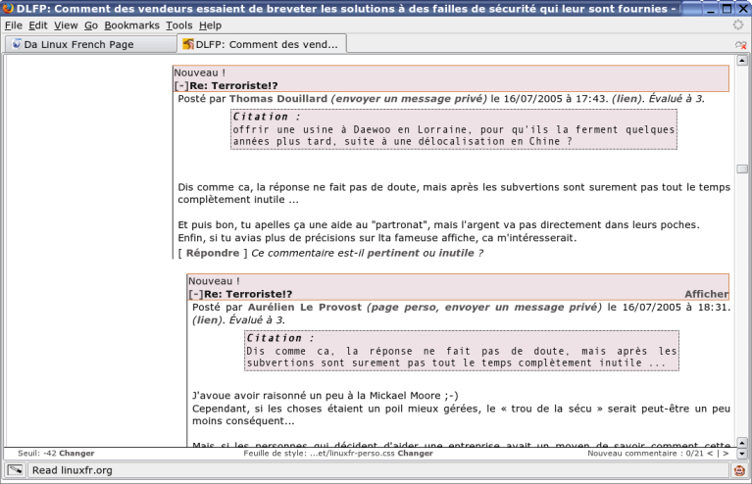Click the status bar icon left of Read linuxfr.org
752x484 pixels.
click(16, 470)
